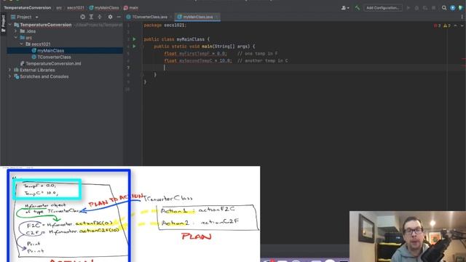Toggle the vertical Project tool window stripe button

click(x=3, y=24)
